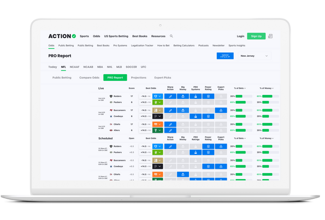Viewport: 325px width, 220px height.
Task: Click Power Rating icon in Scheduled Packers row
Action: click(x=208, y=152)
